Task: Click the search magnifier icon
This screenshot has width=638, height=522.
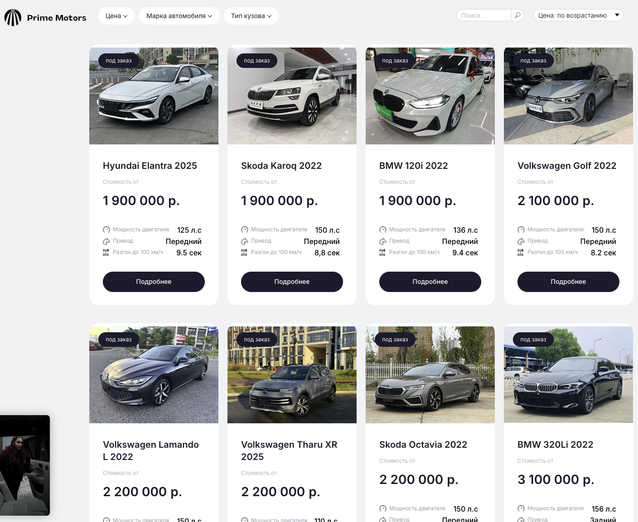Action: pyautogui.click(x=517, y=15)
